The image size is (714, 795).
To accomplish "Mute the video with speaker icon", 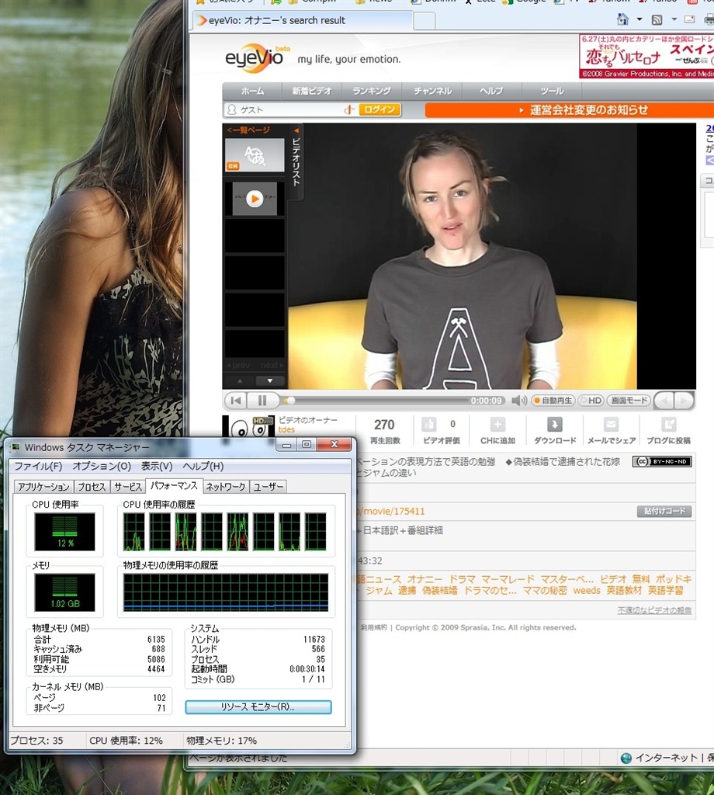I will pyautogui.click(x=518, y=401).
